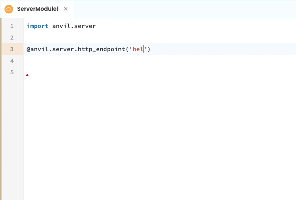Screen dimensions: 296x200
Task: Place cursor on empty line 2
Action: pyautogui.click(x=112, y=38)
